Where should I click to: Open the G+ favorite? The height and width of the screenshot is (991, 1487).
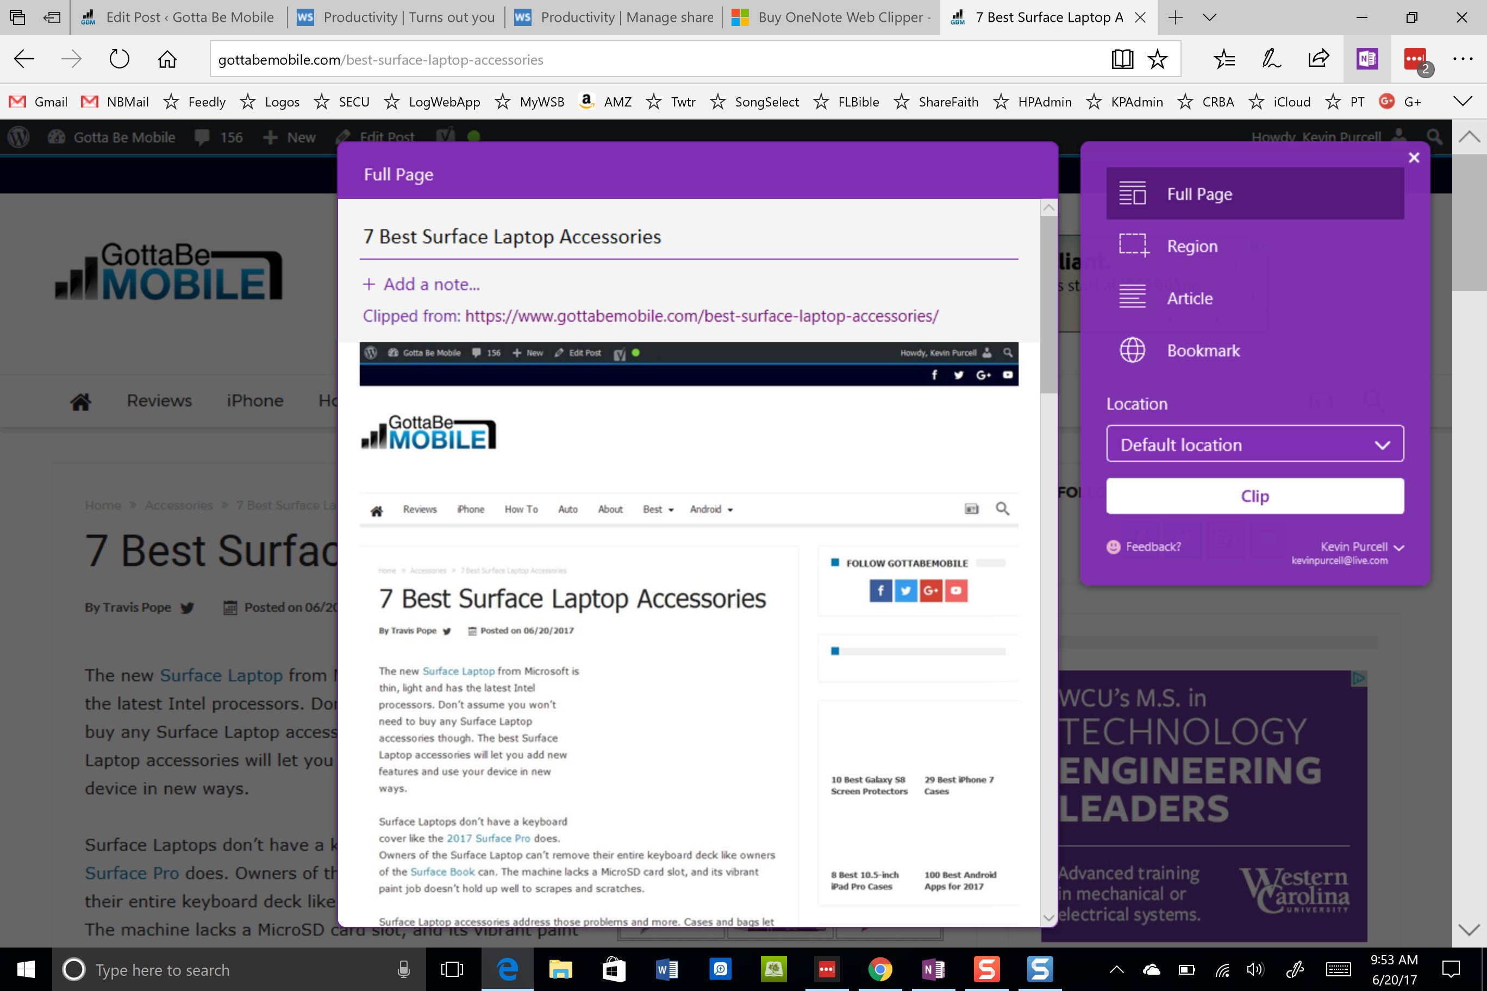tap(1399, 102)
